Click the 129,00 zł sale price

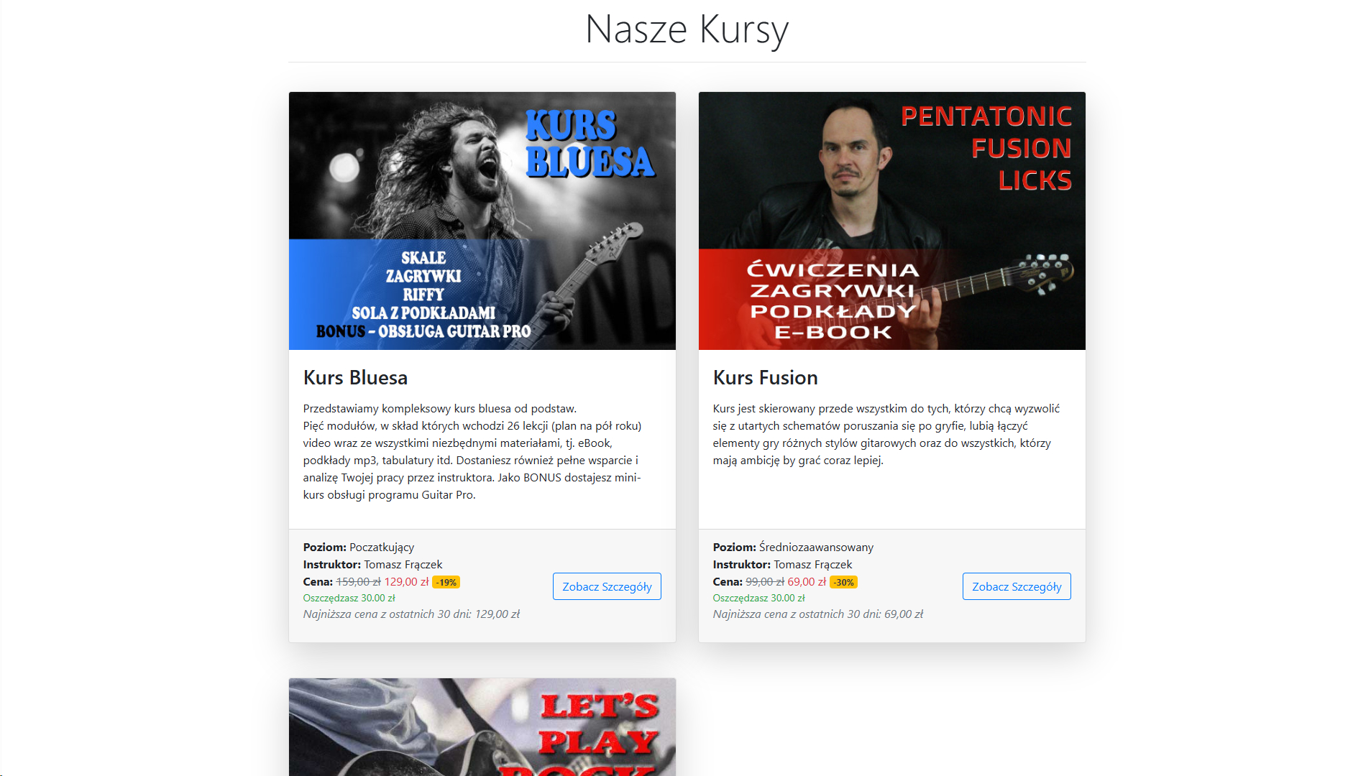coord(406,582)
